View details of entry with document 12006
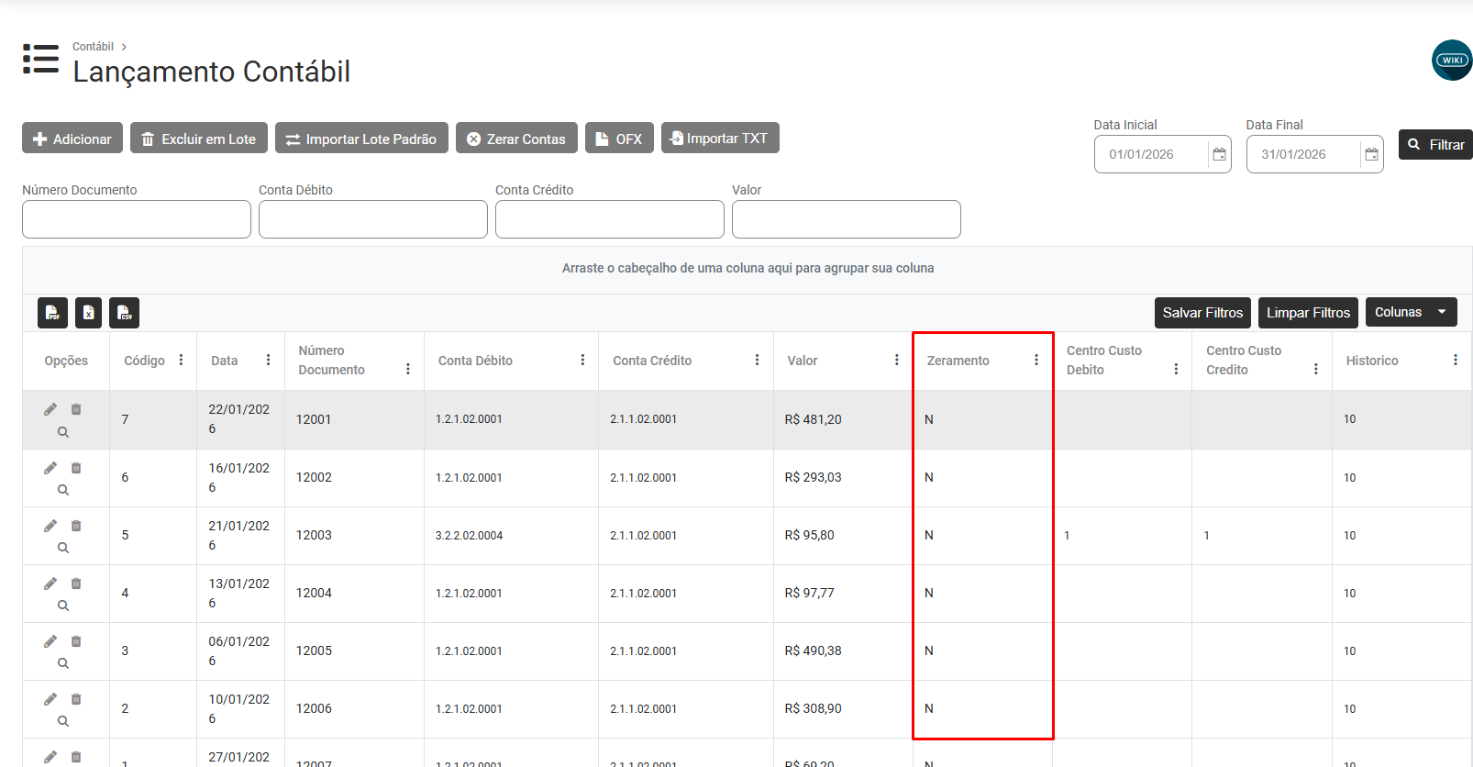 coord(63,721)
